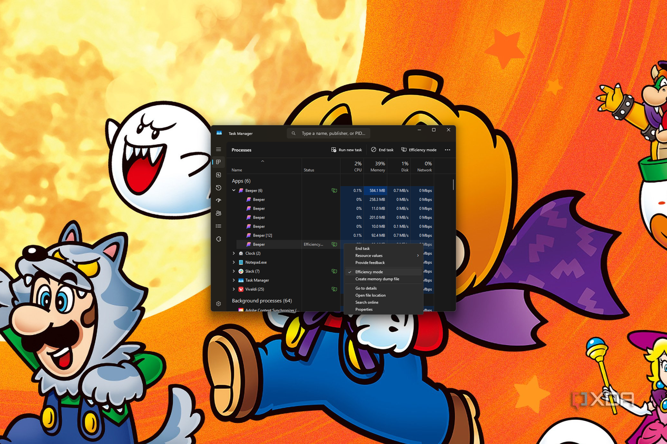The width and height of the screenshot is (667, 444).
Task: Click Task Manager process row icon
Action: point(241,280)
